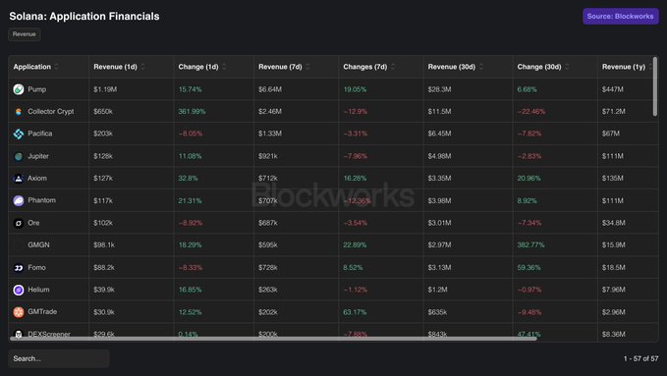667x376 pixels.
Task: Click Ore's $34.8M yearly revenue
Action: pyautogui.click(x=613, y=223)
